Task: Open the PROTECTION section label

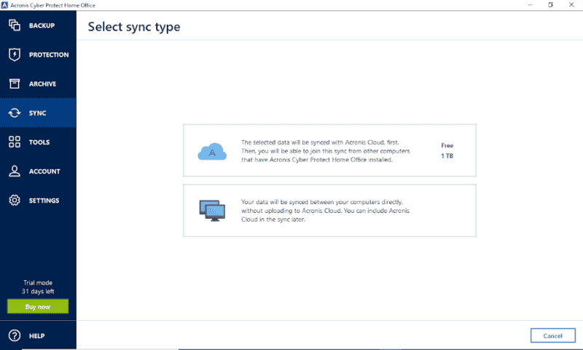Action: [x=49, y=55]
